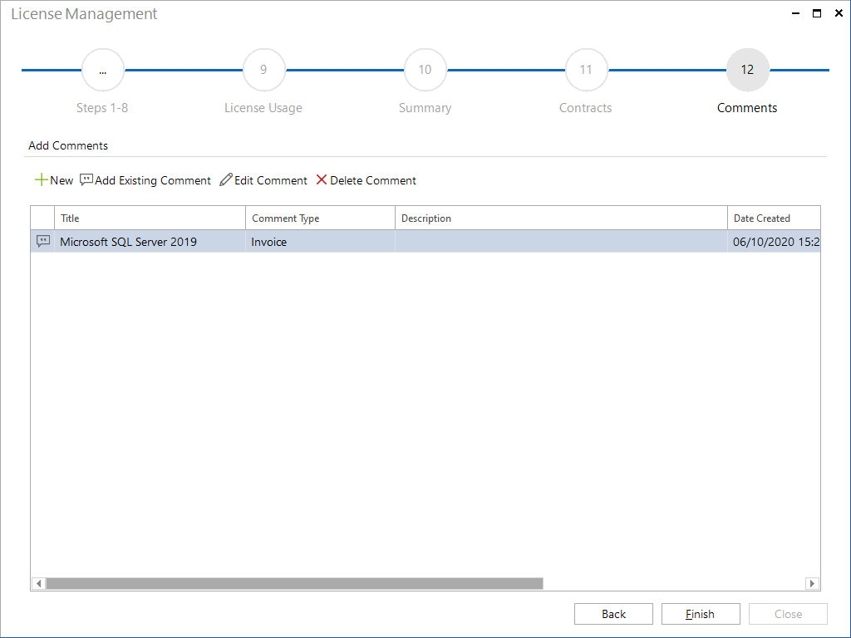Click the horizontal scrollbar thumb
The height and width of the screenshot is (638, 851).
295,583
